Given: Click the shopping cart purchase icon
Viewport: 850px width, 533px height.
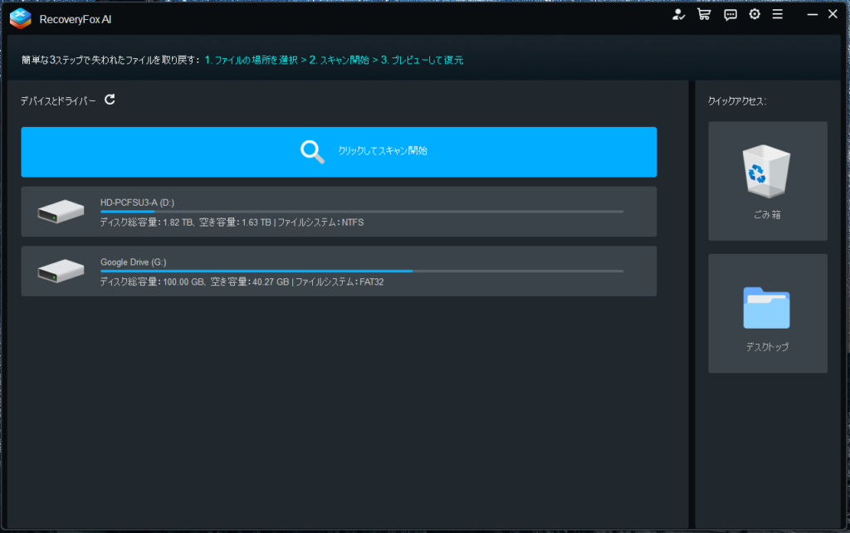Looking at the screenshot, I should click(x=704, y=14).
